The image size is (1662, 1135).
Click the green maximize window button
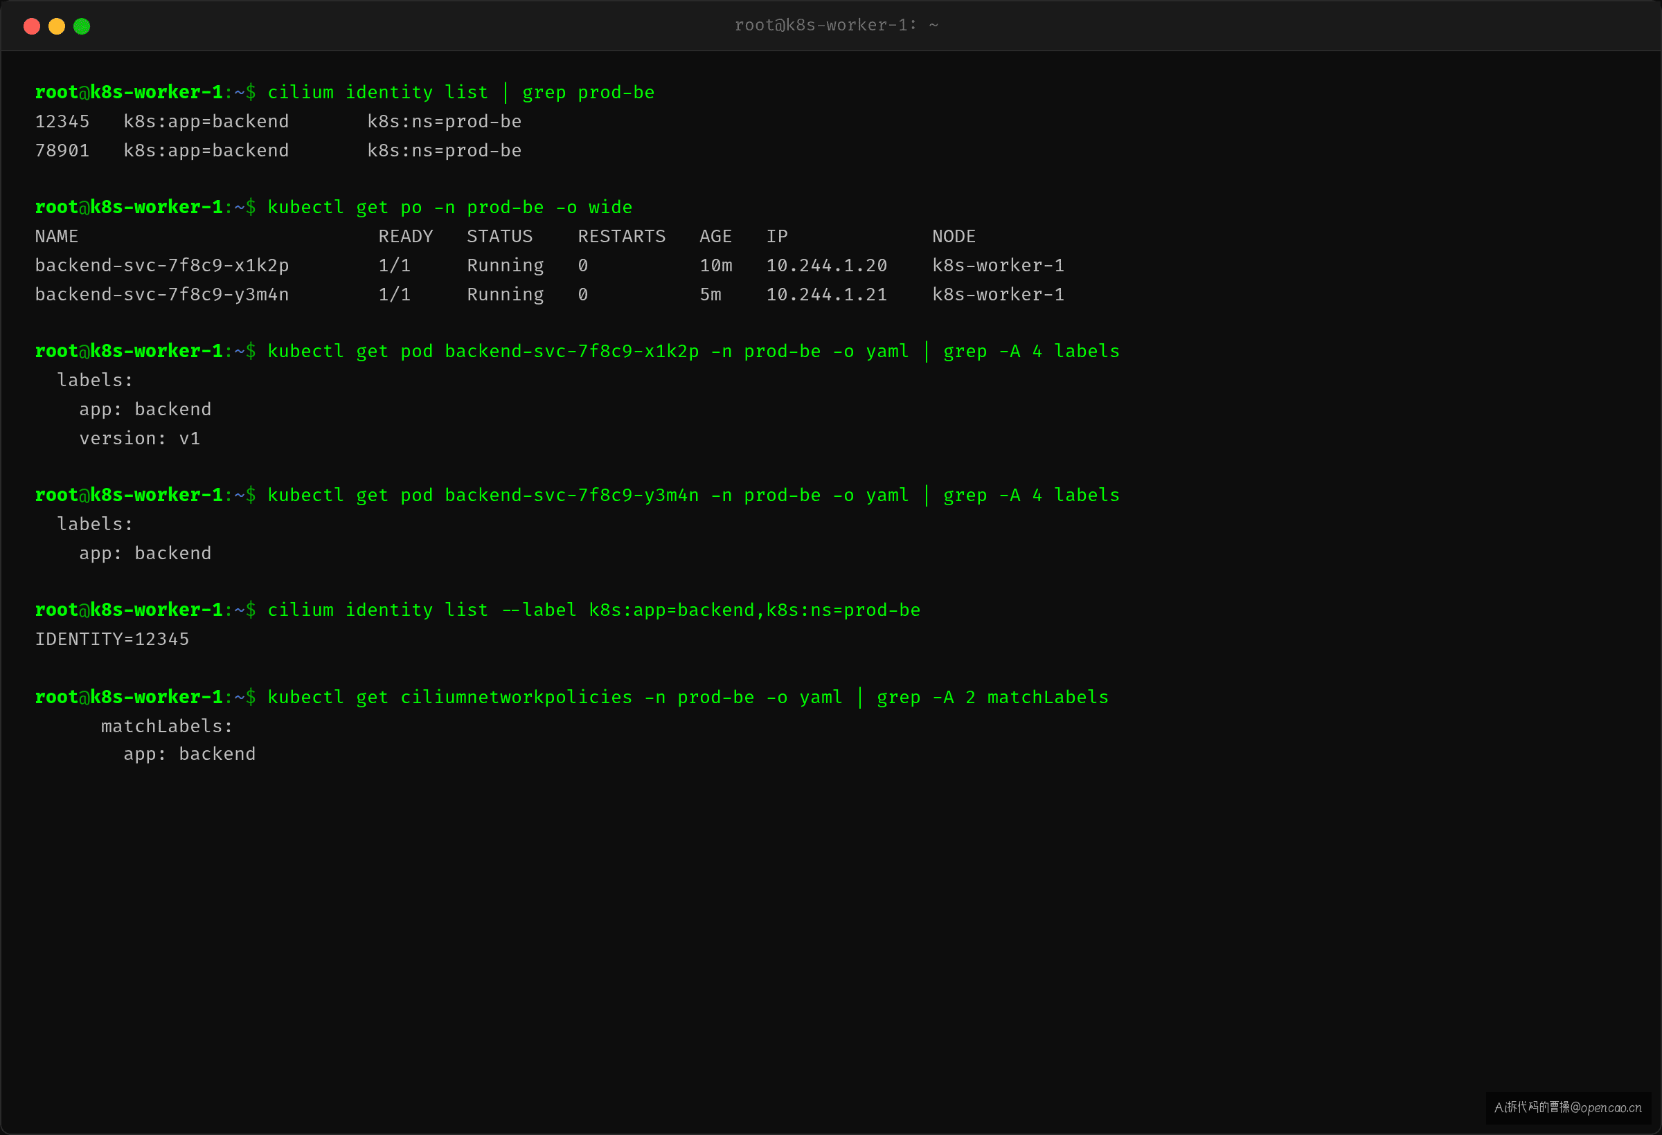coord(82,26)
